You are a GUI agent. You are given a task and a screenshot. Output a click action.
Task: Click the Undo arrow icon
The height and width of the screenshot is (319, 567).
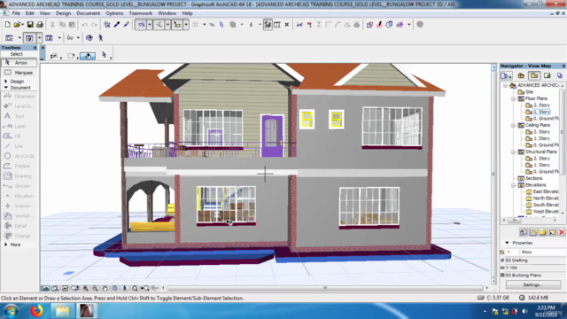click(x=84, y=25)
